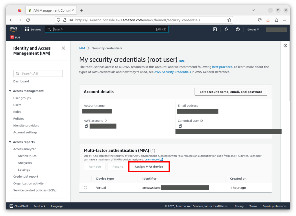Viewport: 296px width, 216px height.
Task: Open the notifications bell icon
Action: tap(226, 29)
